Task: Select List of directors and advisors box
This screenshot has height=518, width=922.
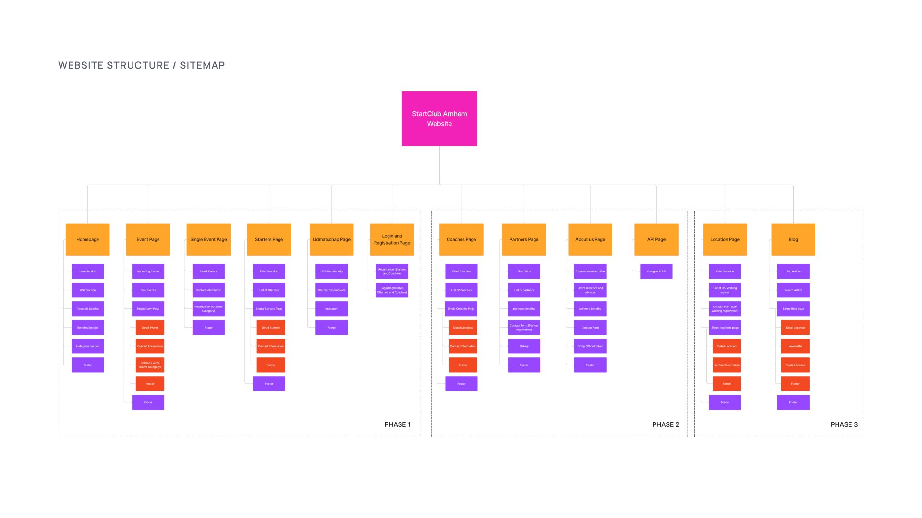Action: (x=590, y=290)
